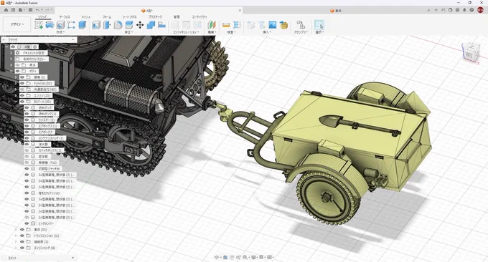This screenshot has width=488, height=262.
Task: Click the rectangular pattern tool icon
Action: pos(71,25)
